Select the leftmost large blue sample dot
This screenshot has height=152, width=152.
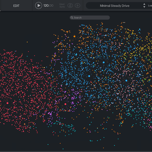click(x=89, y=76)
